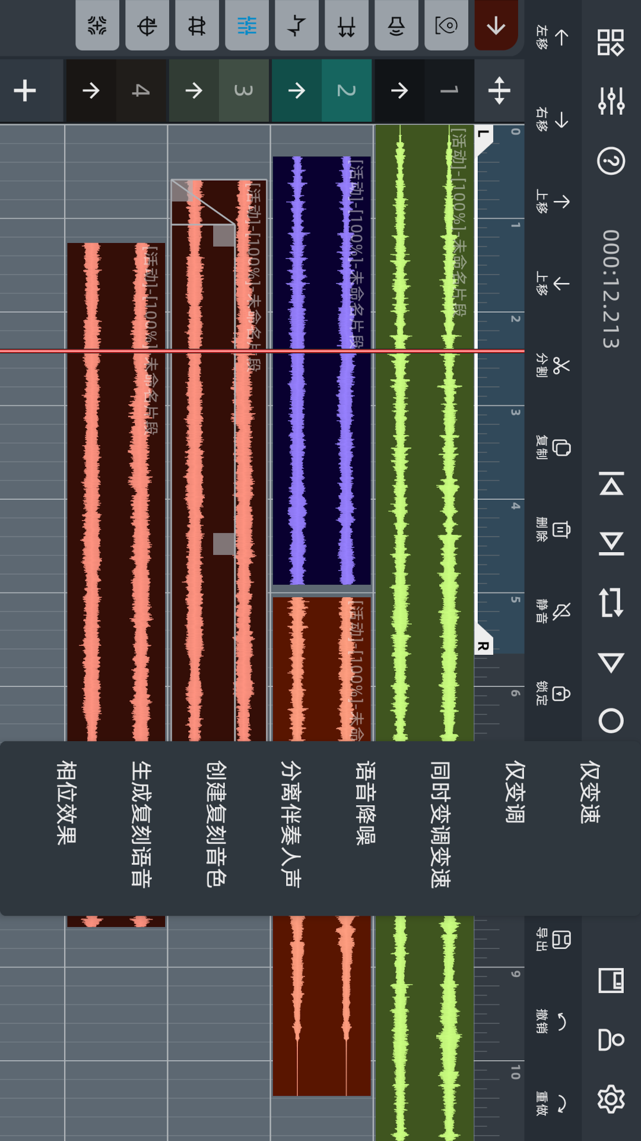Screen dimensions: 641x1141
Task: Open the book-shaped panel icon
Action: point(611,981)
